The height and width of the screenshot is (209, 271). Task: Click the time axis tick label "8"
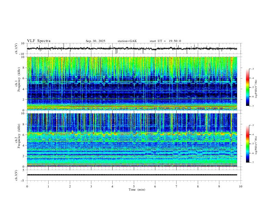pos(198,186)
